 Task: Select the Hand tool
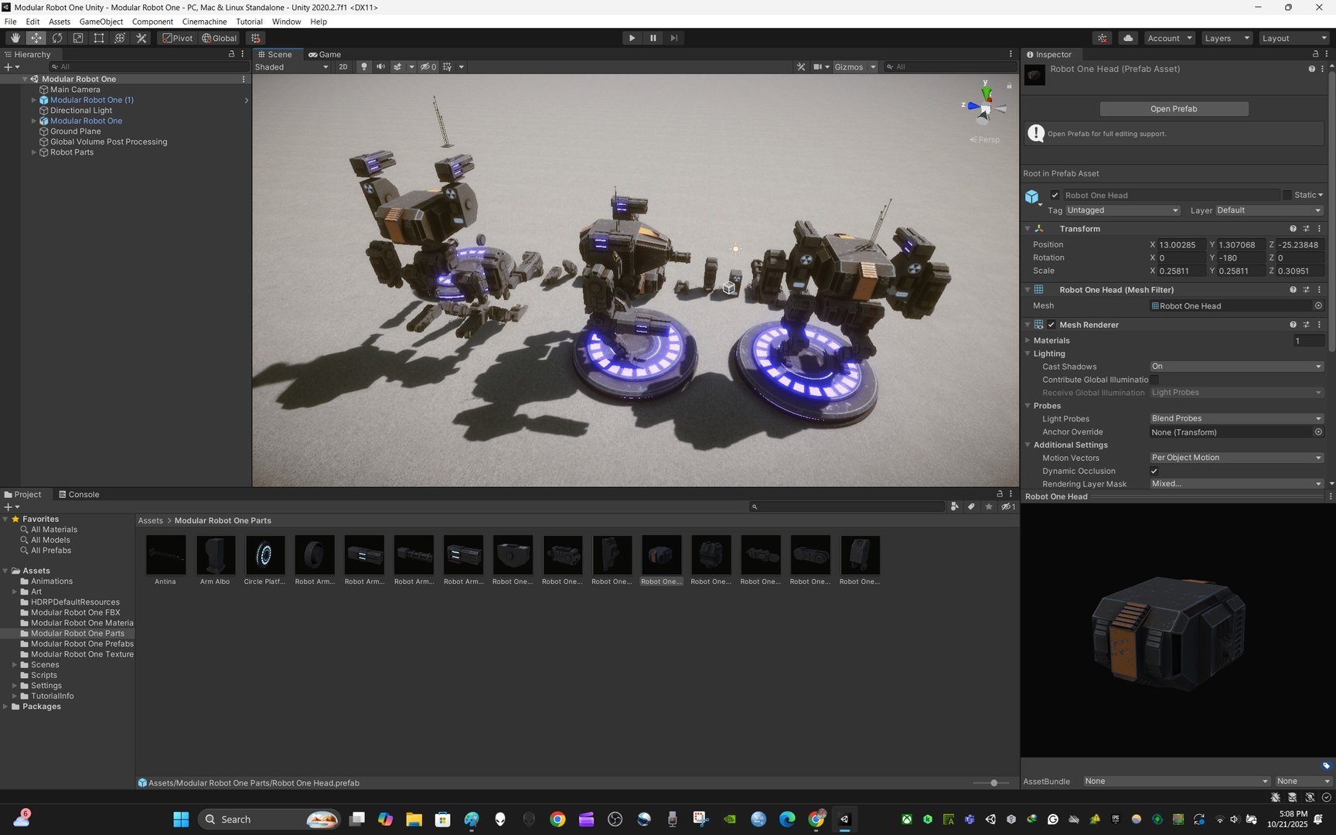15,38
